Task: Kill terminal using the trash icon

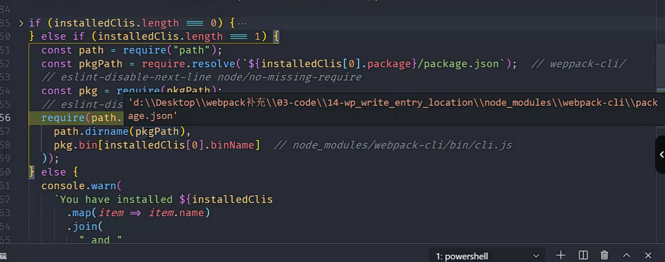Action: tap(604, 256)
